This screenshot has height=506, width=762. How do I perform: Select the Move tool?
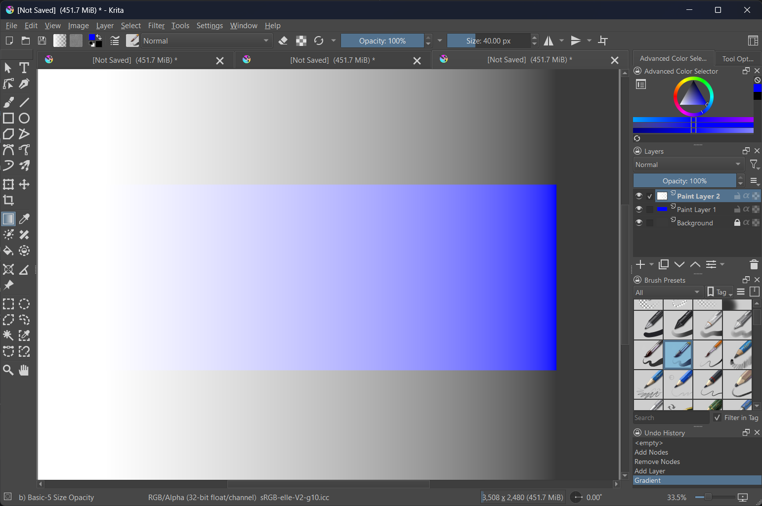[24, 184]
